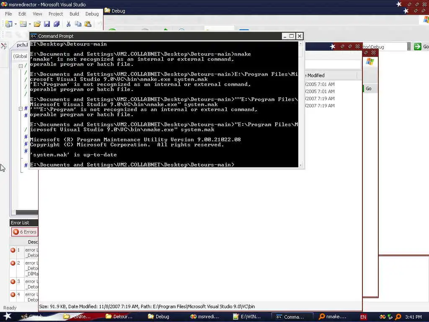429x322 pixels.
Task: Click the green Go arrow button
Action: (418, 47)
